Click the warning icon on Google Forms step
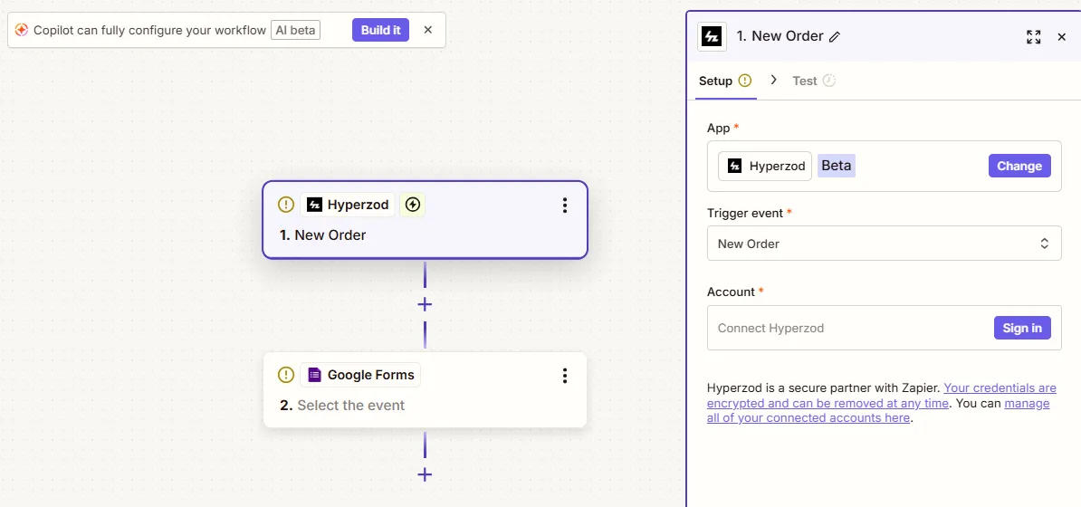 tap(285, 375)
